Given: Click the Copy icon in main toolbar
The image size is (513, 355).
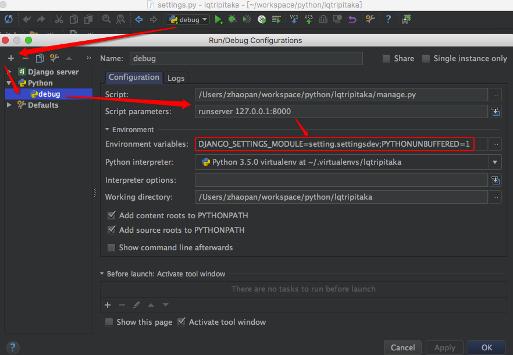Looking at the screenshot, I should tap(74, 20).
